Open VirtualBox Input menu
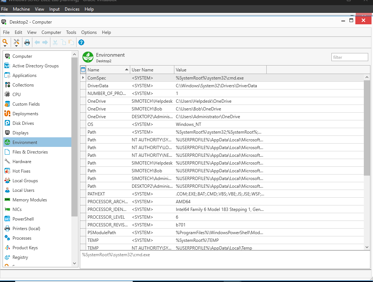Image resolution: width=373 pixels, height=282 pixels. coord(54,9)
